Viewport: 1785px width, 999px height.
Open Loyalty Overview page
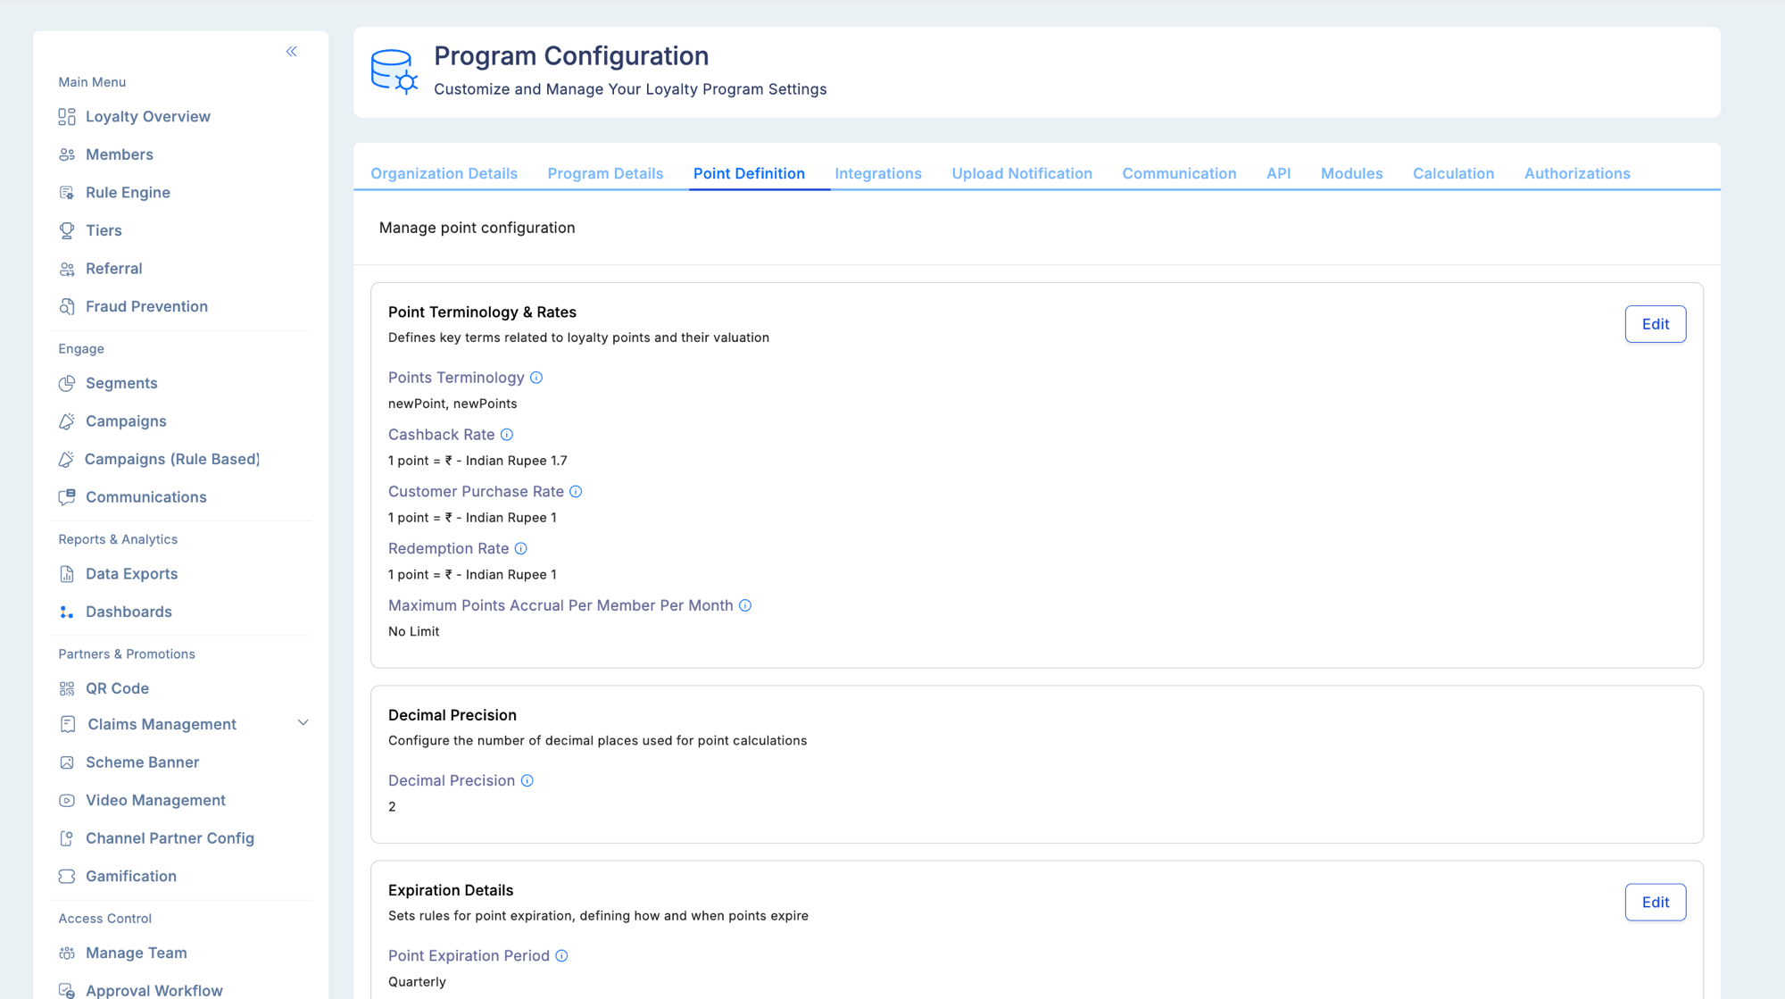coord(148,117)
